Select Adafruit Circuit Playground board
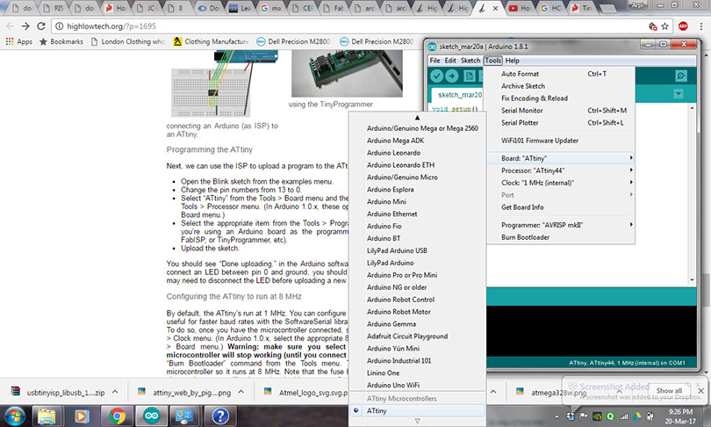The height and width of the screenshot is (427, 711). [x=417, y=337]
